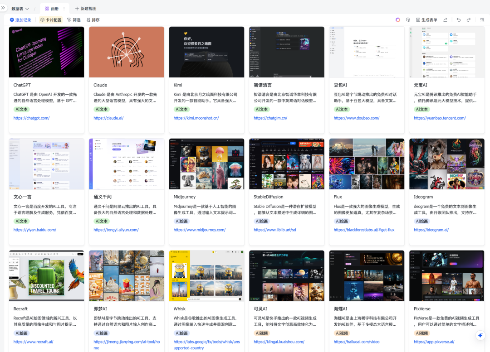Viewport: 490px width, 352px height.
Task: Open the Kimi card cover image
Action: point(206,52)
